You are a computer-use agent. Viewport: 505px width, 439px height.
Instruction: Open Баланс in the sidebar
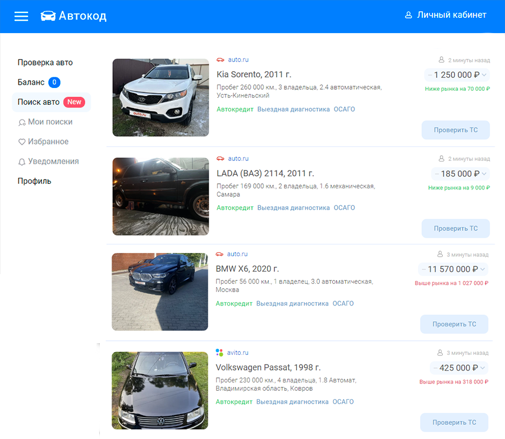(x=31, y=82)
